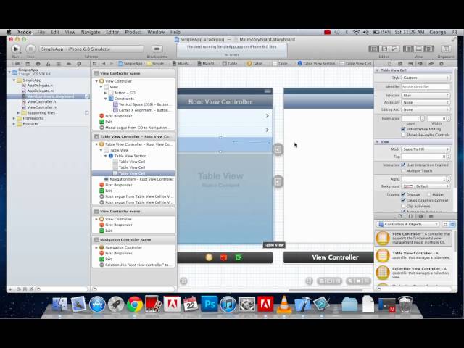
Task: Open the Selection dropdown set to Blue
Action: tap(426, 95)
